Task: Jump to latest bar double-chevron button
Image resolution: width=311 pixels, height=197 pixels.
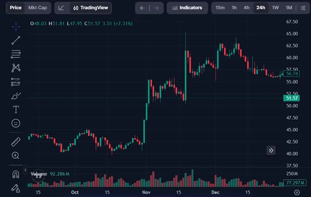Action: click(x=271, y=150)
